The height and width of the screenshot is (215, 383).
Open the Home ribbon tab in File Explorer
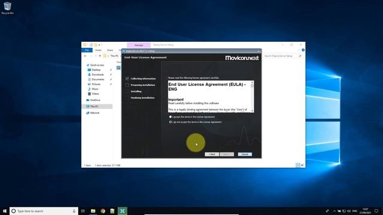point(98,50)
